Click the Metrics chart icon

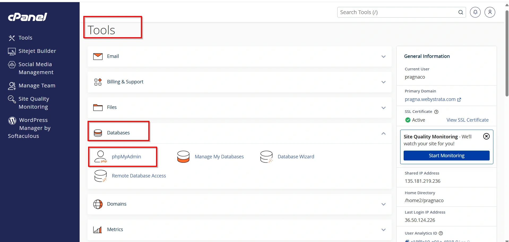click(97, 230)
